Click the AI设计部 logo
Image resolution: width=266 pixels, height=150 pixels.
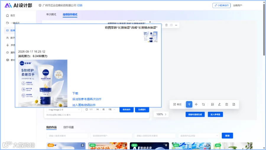pos(18,5)
